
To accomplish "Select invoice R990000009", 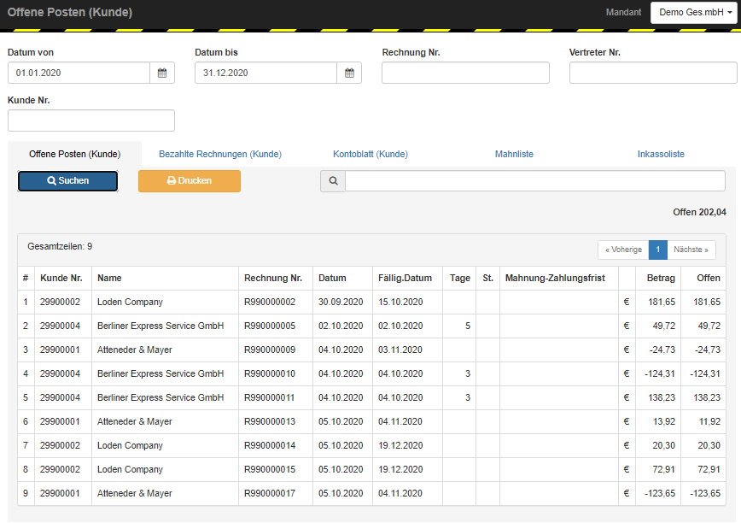I will pyautogui.click(x=270, y=350).
